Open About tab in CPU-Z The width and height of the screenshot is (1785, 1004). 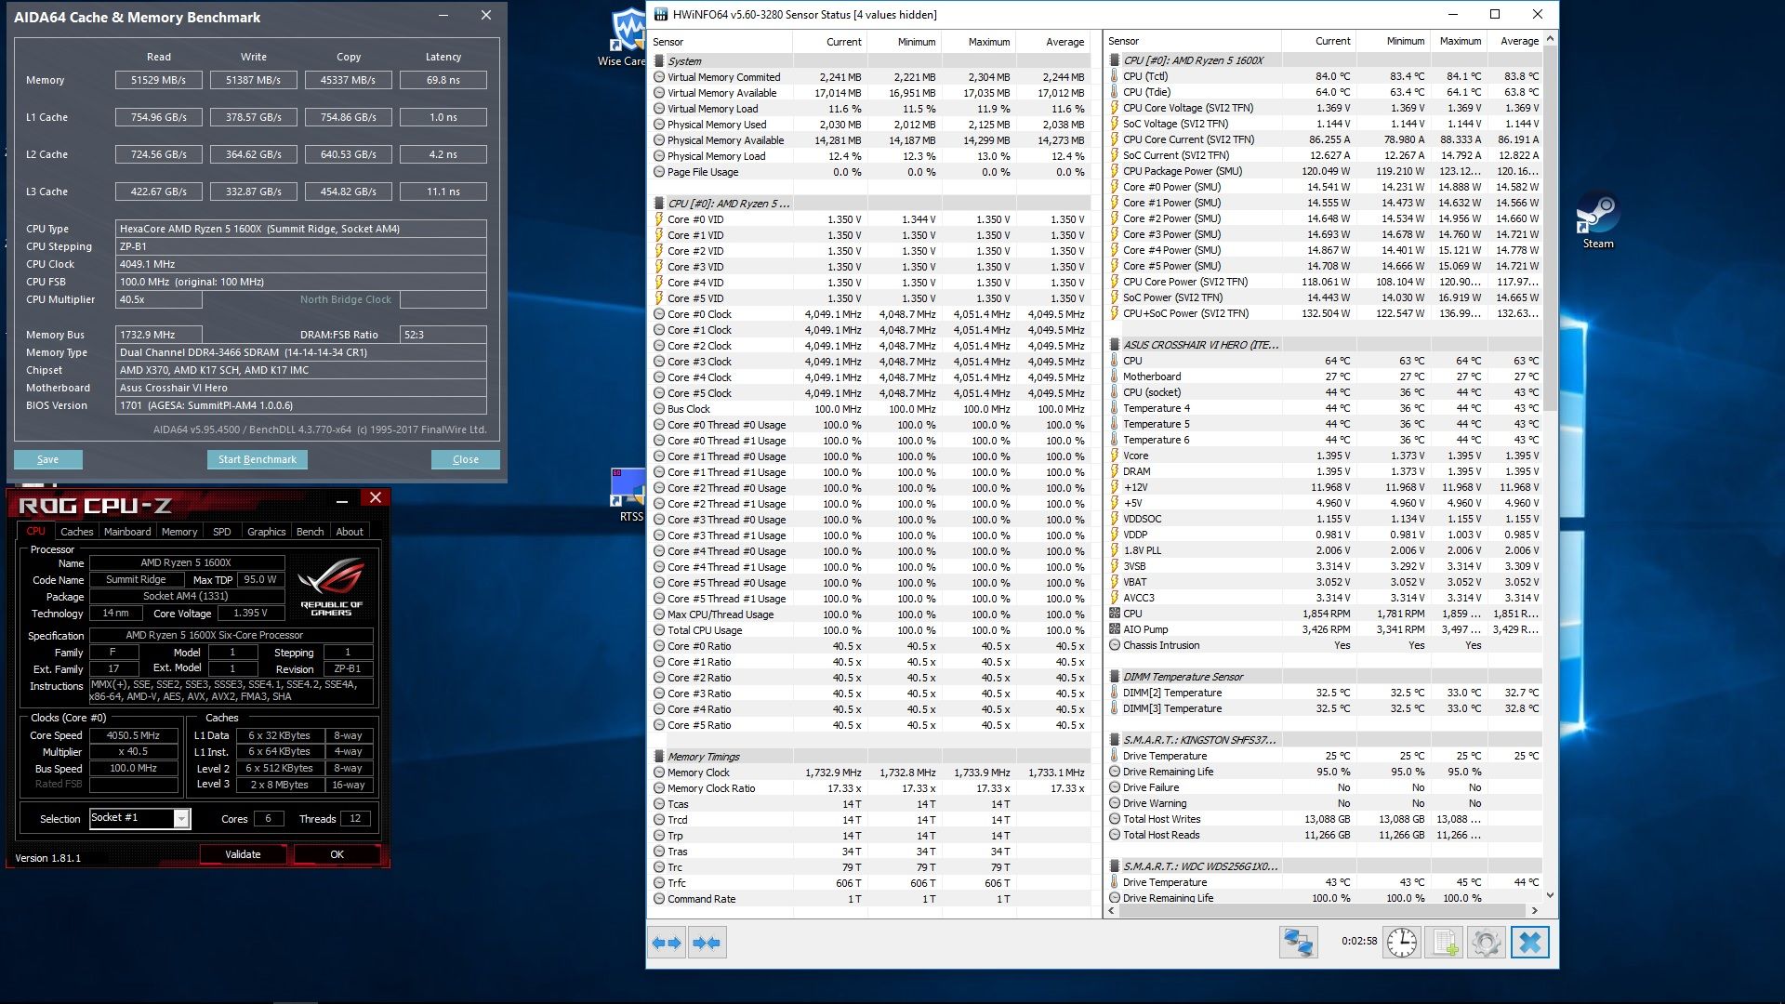(x=350, y=532)
